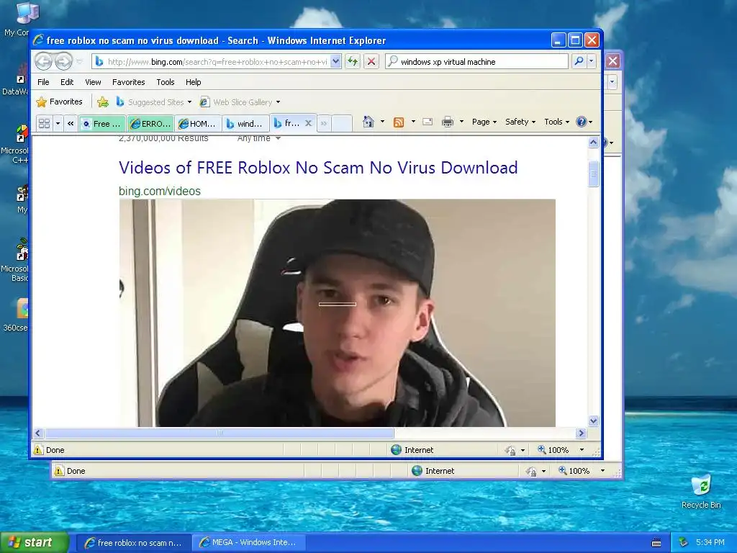Viewport: 737px width, 553px height.
Task: Open 'Videos of FREE Roblox No Scam' link
Action: coord(318,167)
